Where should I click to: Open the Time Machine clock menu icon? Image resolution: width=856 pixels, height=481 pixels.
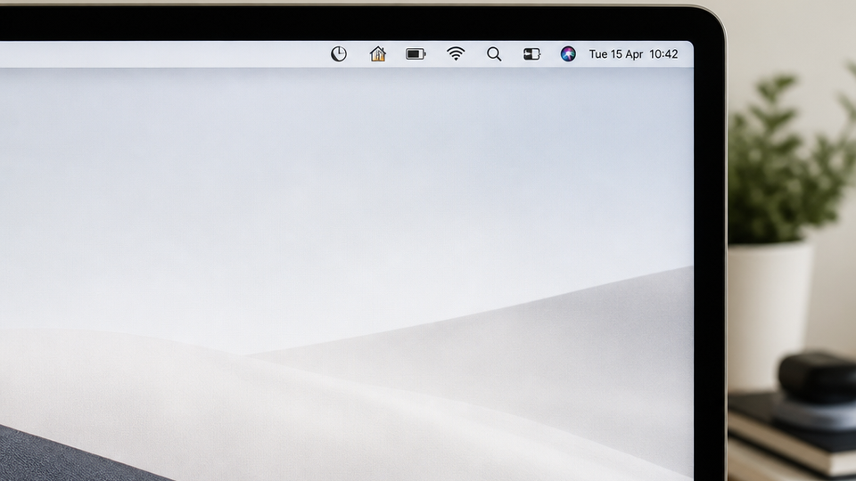[339, 54]
